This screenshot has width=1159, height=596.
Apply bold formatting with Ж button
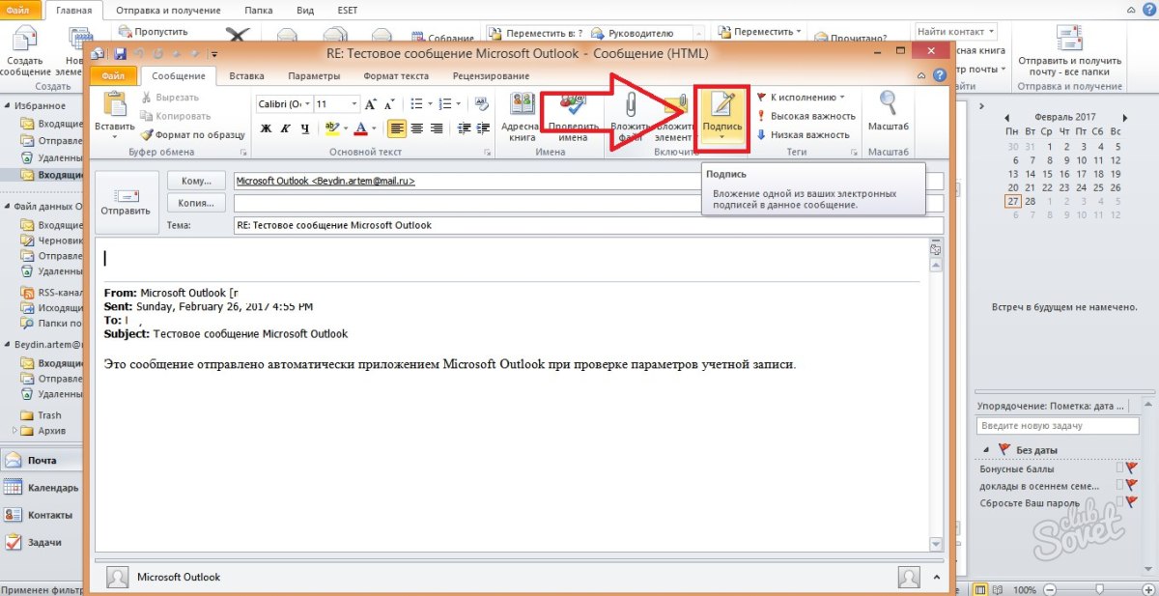[x=264, y=128]
